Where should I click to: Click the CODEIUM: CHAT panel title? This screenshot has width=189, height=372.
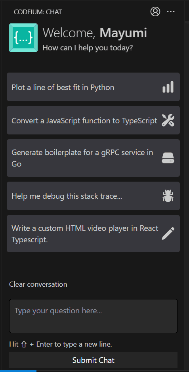(x=38, y=12)
